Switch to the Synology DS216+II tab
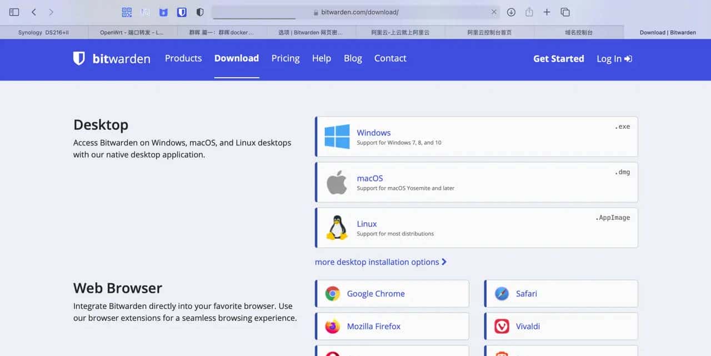This screenshot has width=711, height=356. tap(44, 33)
